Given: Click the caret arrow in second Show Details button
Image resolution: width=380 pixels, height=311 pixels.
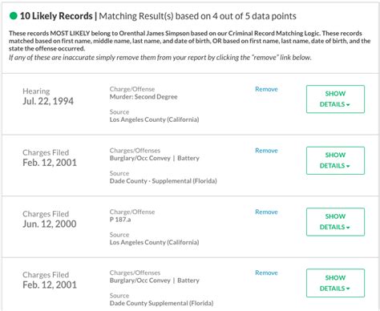Looking at the screenshot, I should 348,167.
